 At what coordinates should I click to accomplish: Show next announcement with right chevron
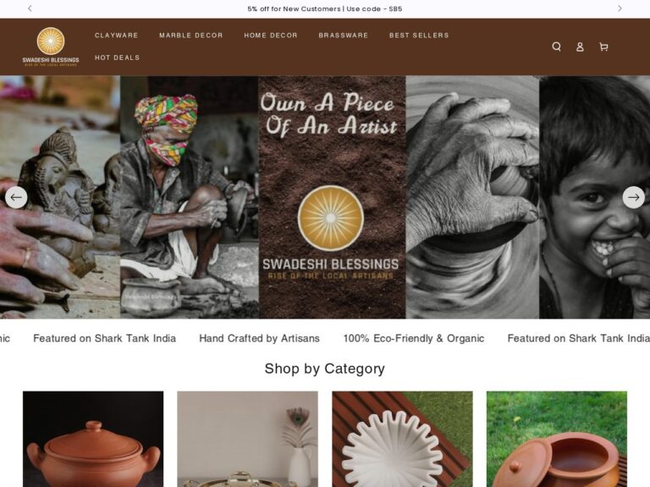pos(620,8)
